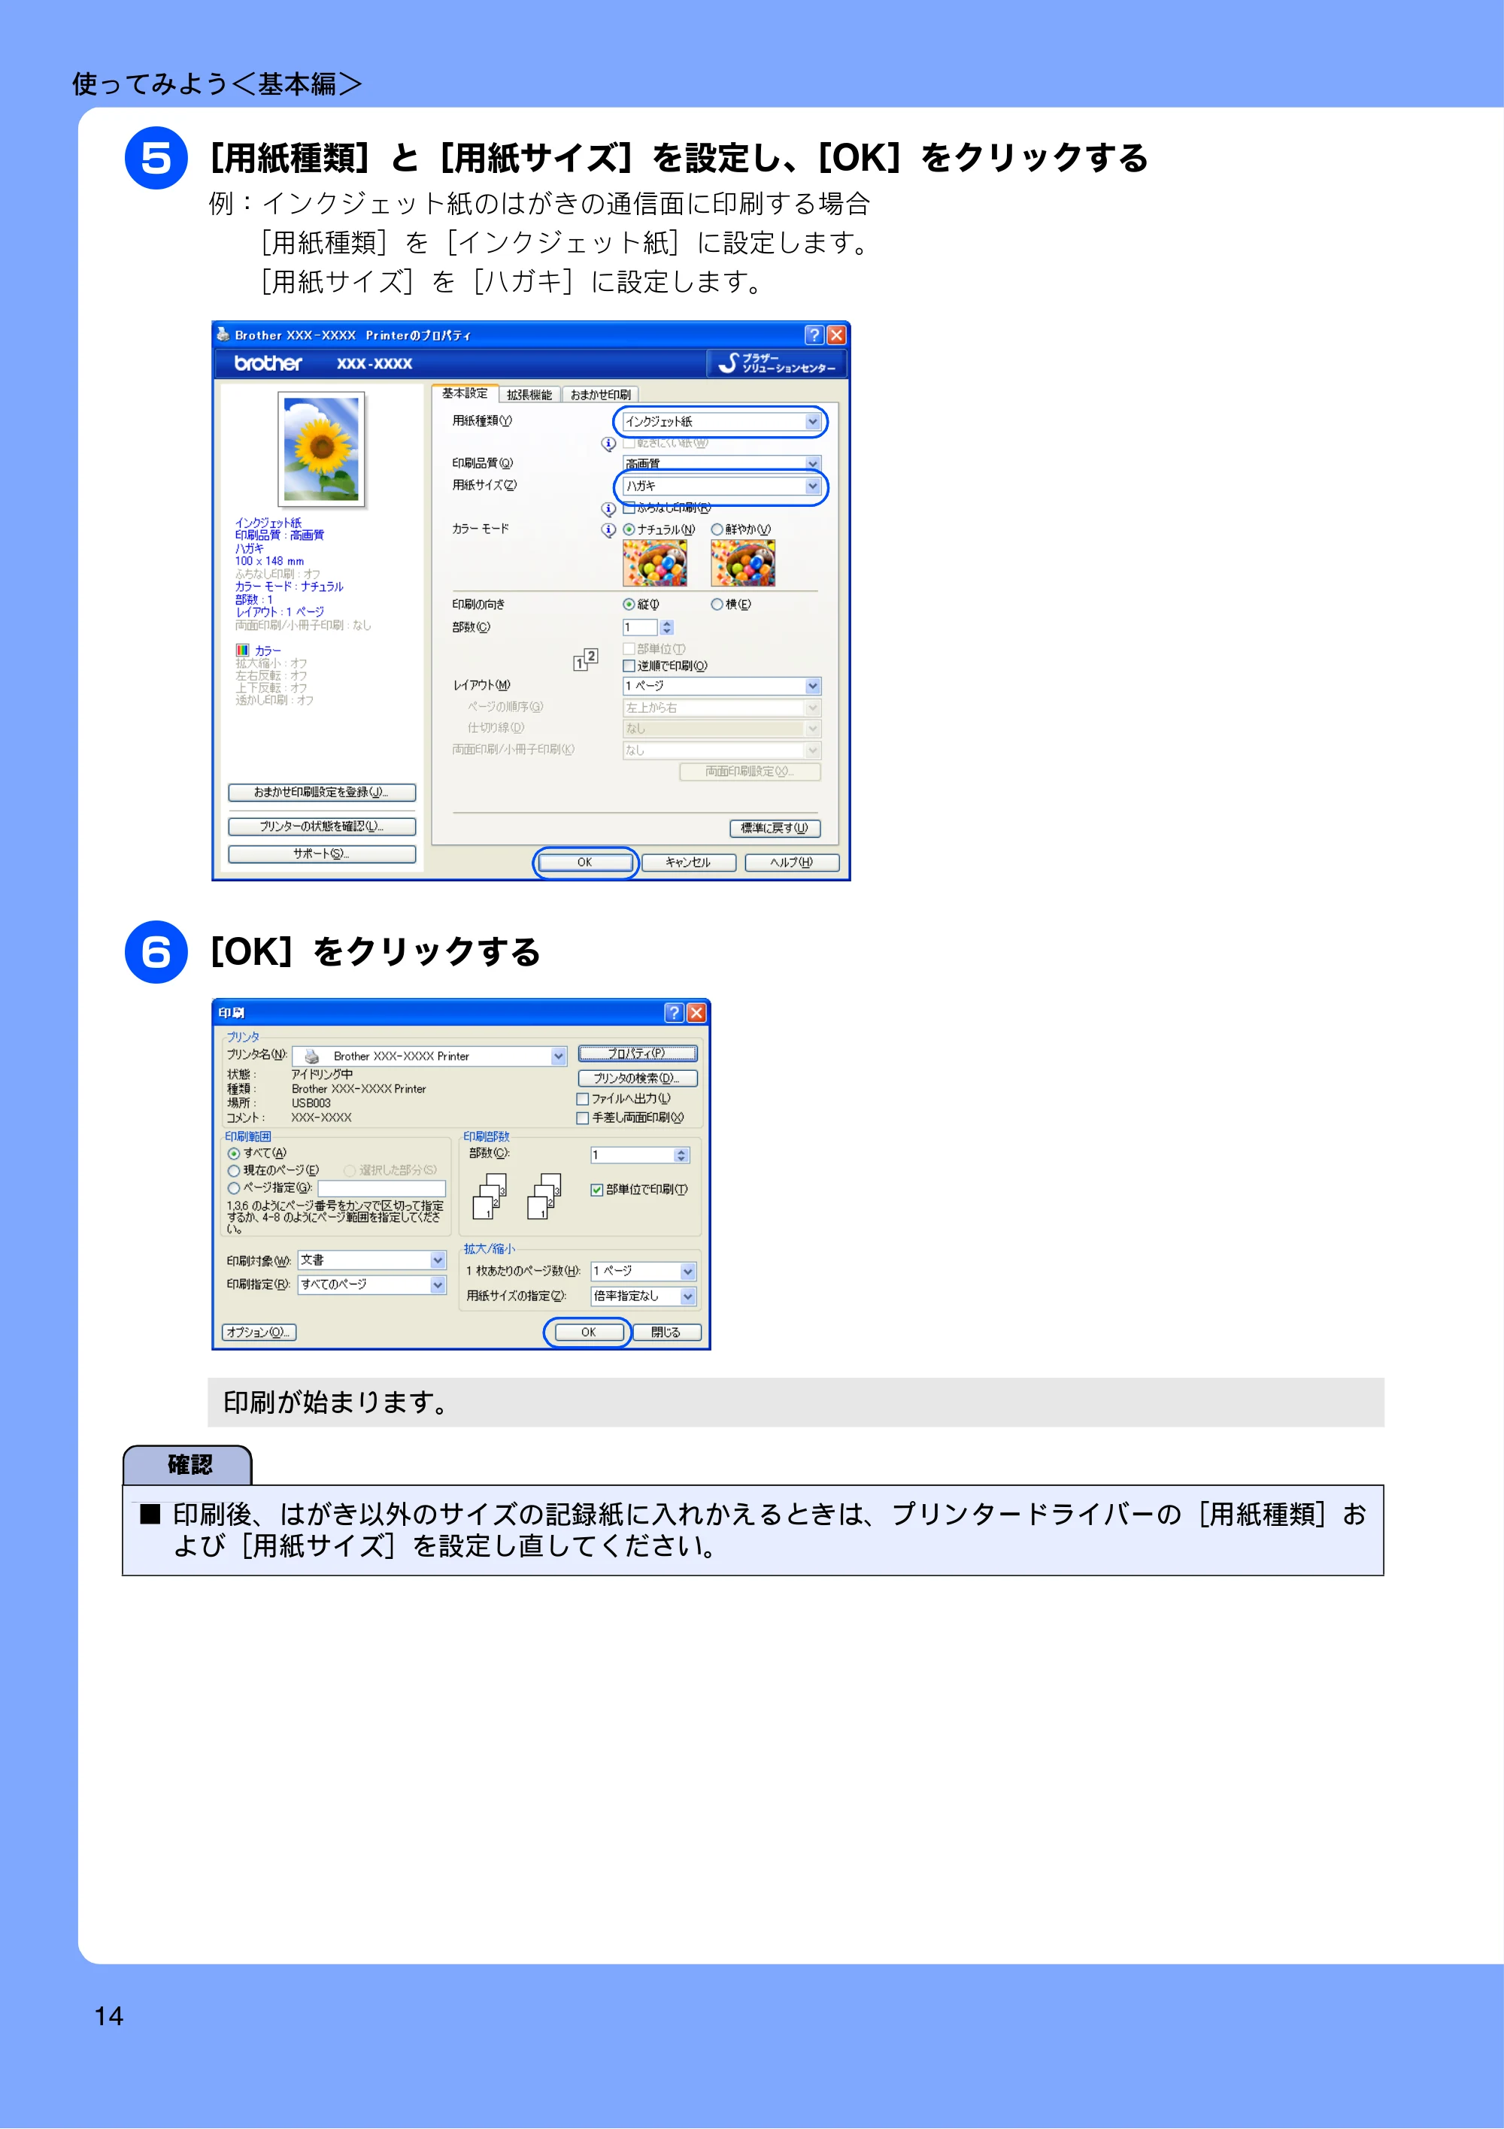Click the ヘルプ(H) button
Viewport: 1504px width, 2129px height.
click(x=792, y=863)
